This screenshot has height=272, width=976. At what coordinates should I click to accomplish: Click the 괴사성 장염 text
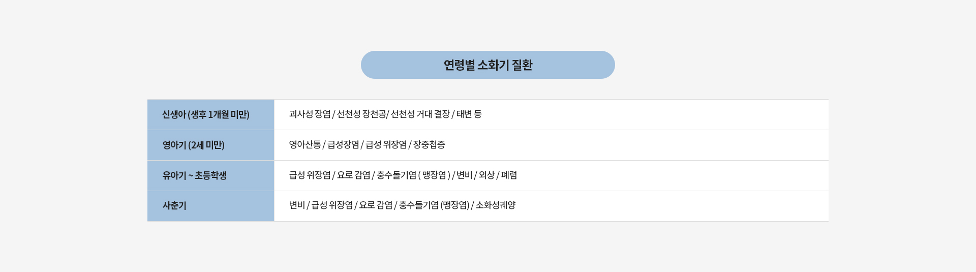310,114
